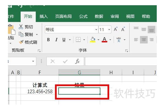
Task: Open the borders dropdown arrow
Action: (84, 40)
